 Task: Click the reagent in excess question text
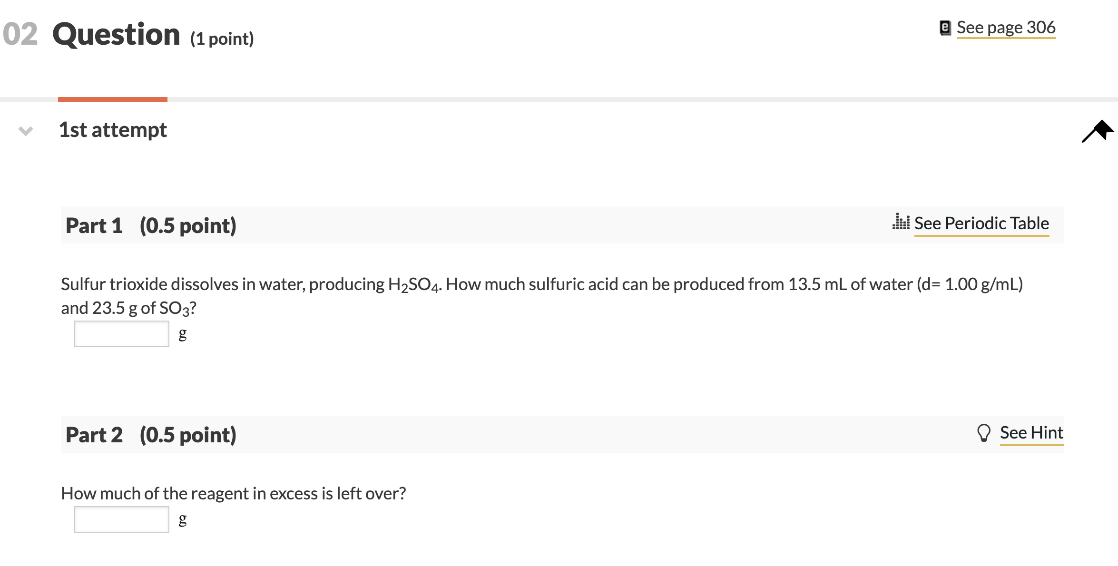pos(233,494)
